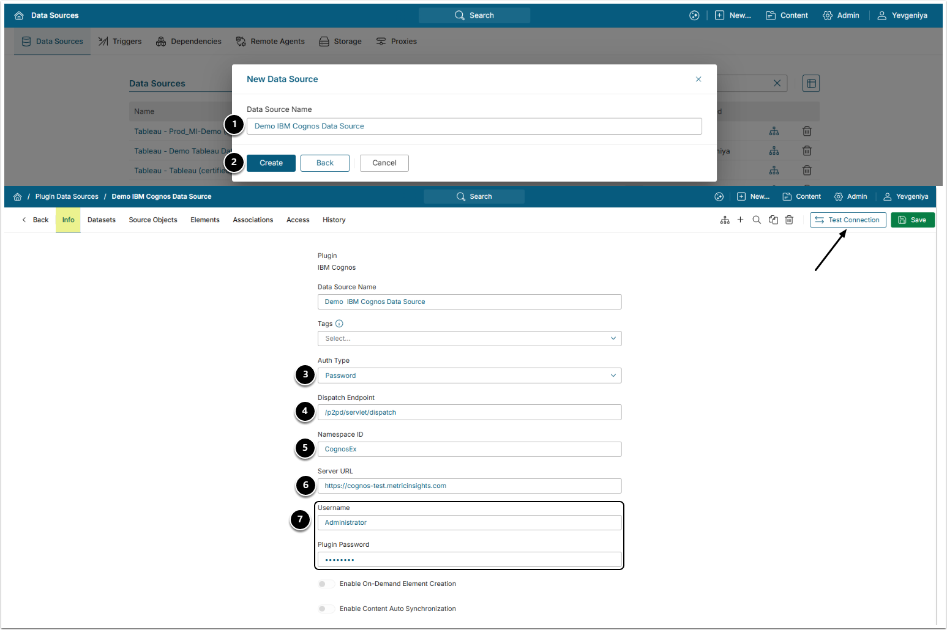947x630 pixels.
Task: Switch to the Triggers tab
Action: tap(120, 42)
